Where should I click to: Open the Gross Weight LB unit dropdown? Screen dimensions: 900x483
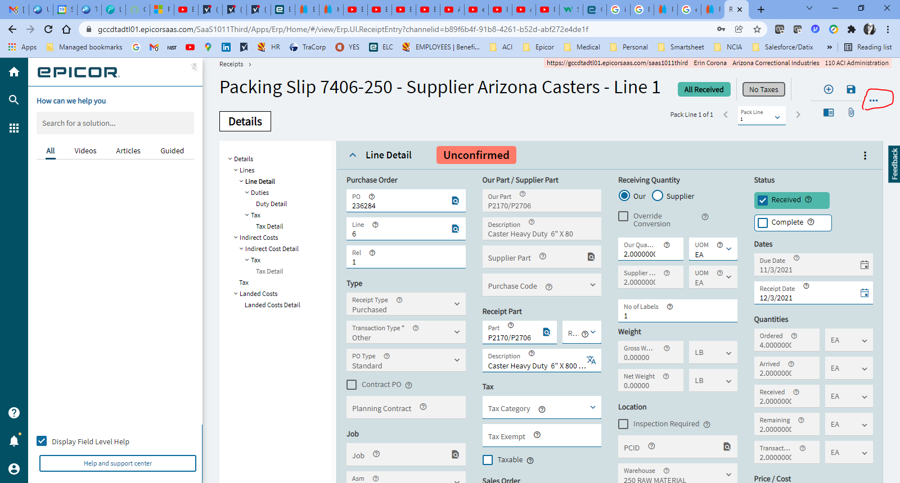click(713, 352)
